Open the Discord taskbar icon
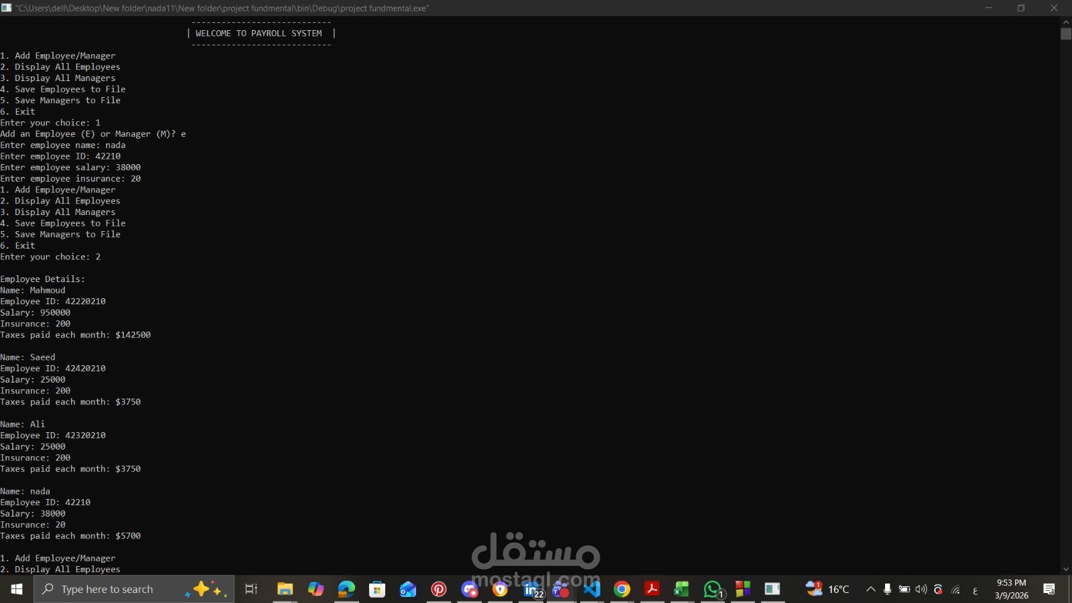 (x=470, y=589)
